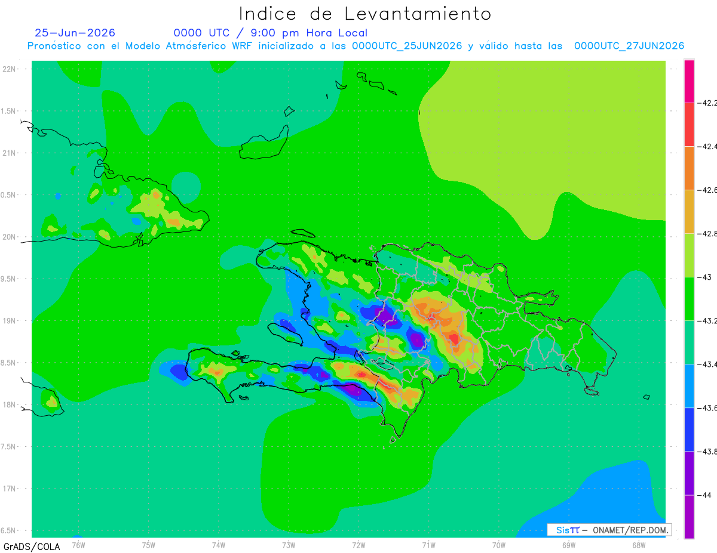The image size is (717, 553).
Task: Pick the dark blue legend swatch between -43.6 and -43.8
Action: click(689, 429)
